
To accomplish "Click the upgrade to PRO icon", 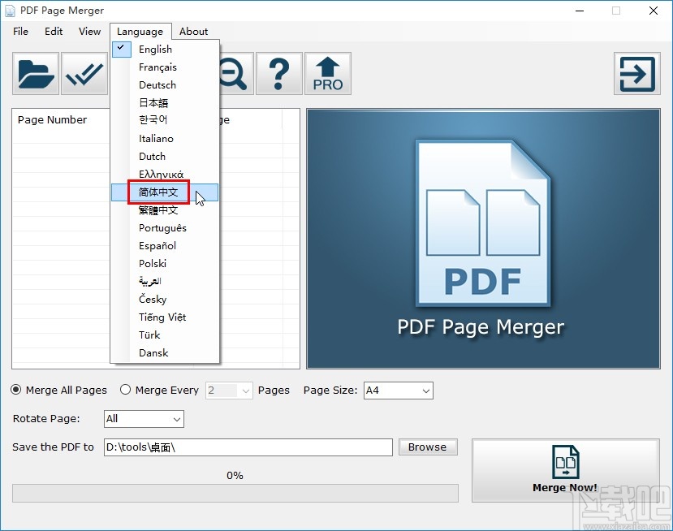I will pos(328,73).
